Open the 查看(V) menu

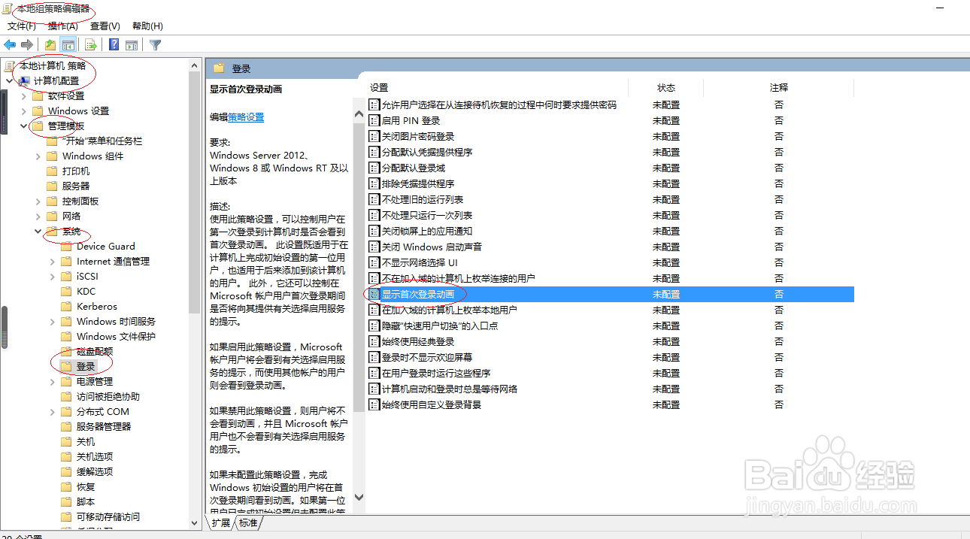point(104,26)
